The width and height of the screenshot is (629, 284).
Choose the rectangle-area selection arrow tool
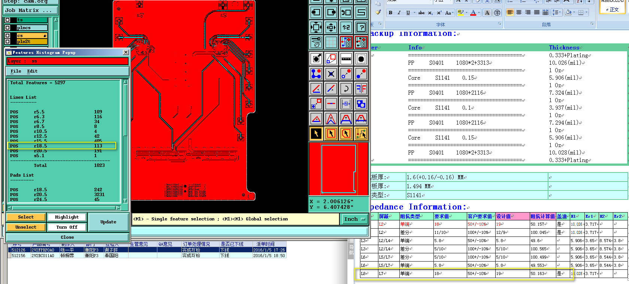331,134
